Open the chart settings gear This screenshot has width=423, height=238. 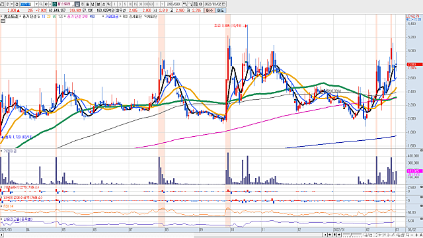pos(200,5)
